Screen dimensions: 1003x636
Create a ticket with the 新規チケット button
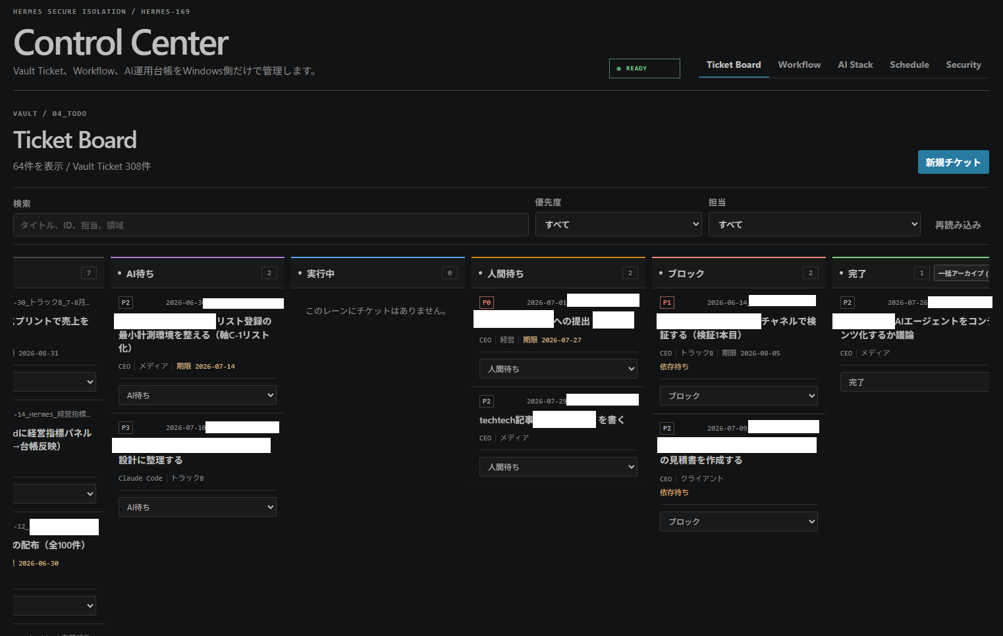point(953,162)
